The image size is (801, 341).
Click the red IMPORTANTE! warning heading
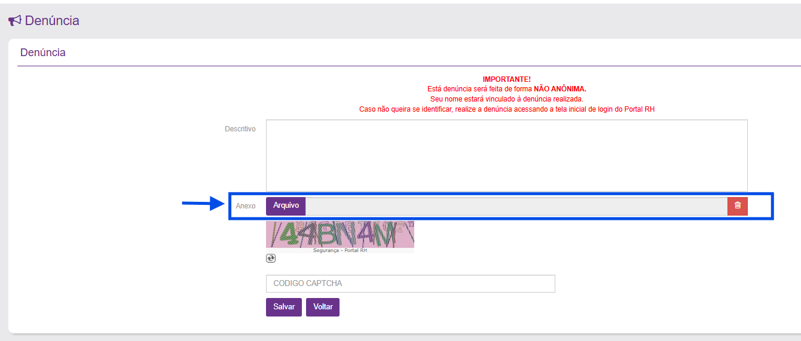[x=506, y=79]
